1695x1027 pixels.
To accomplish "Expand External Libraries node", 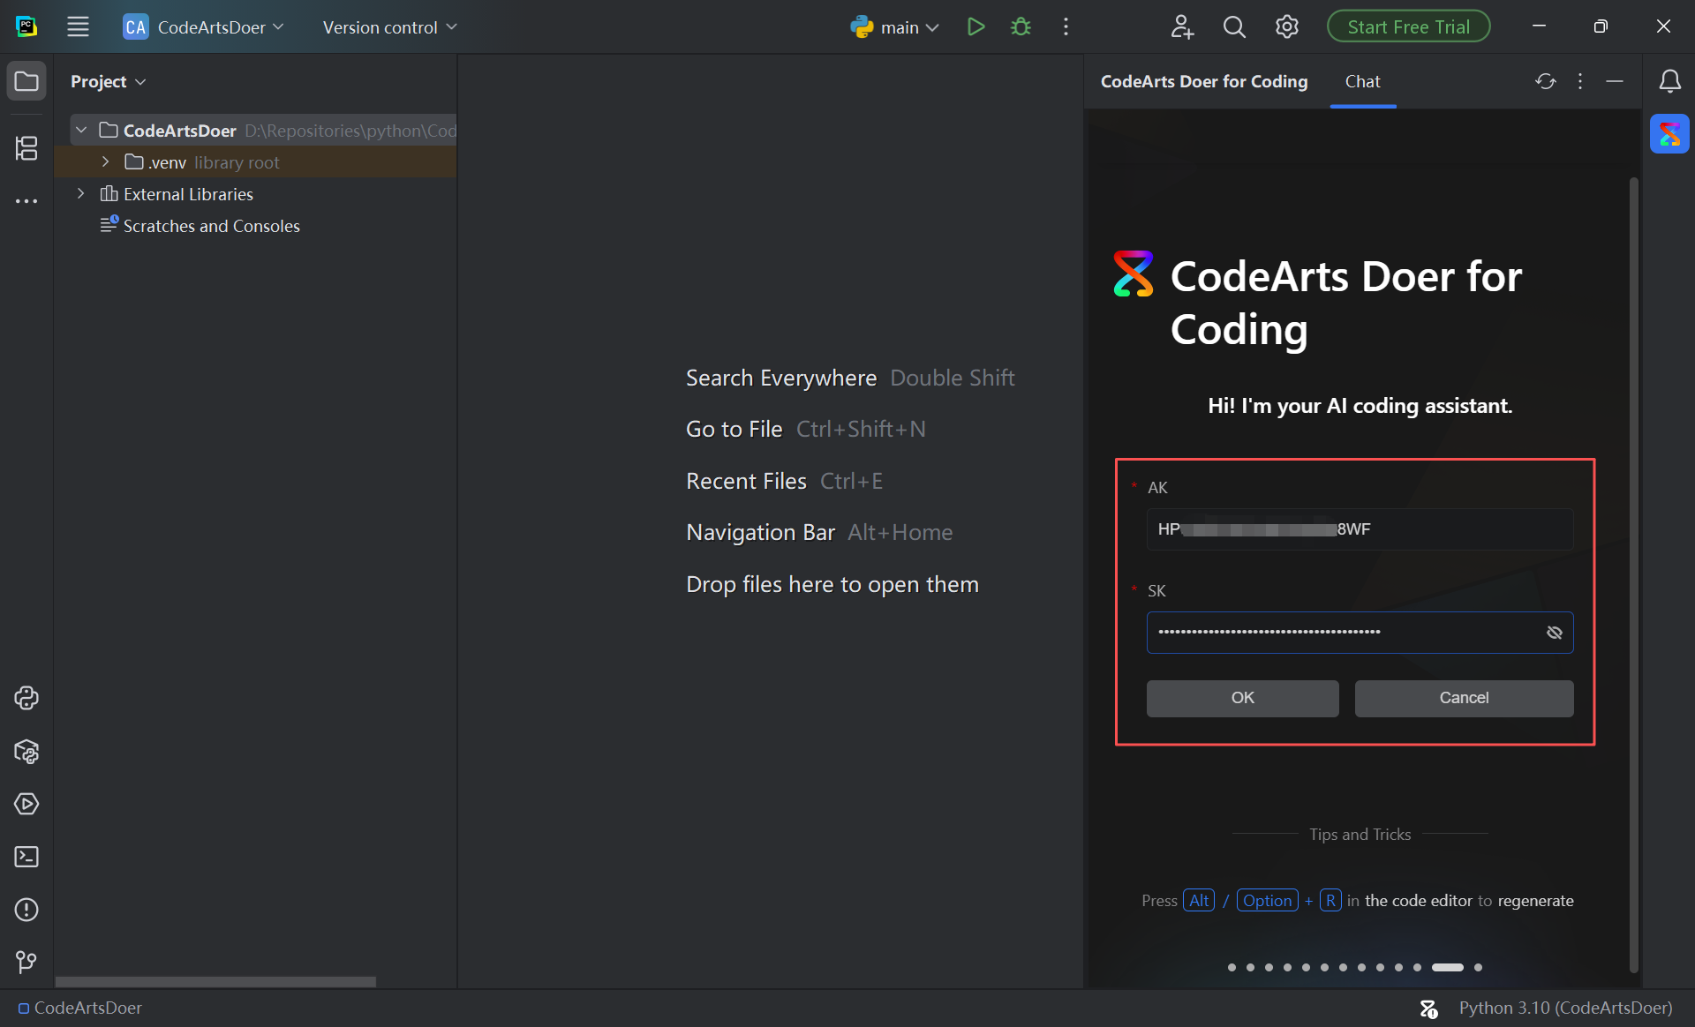I will point(81,194).
